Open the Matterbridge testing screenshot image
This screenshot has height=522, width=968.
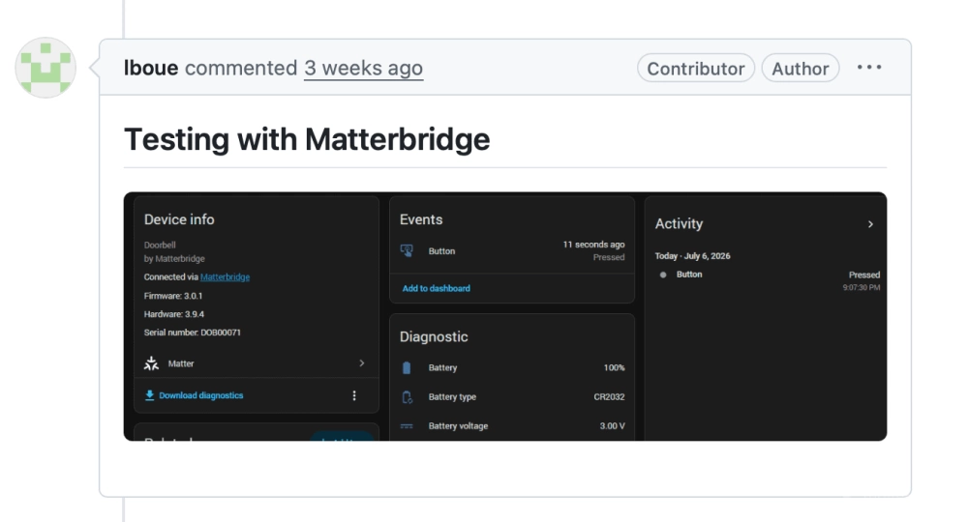[505, 316]
